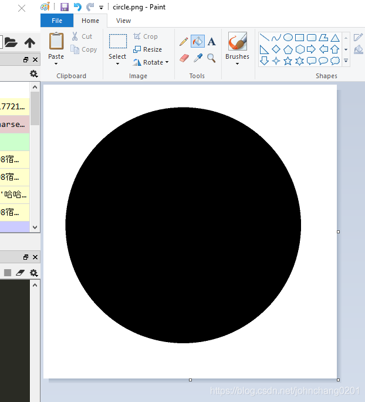
Task: Select the Text tool
Action: [x=212, y=42]
